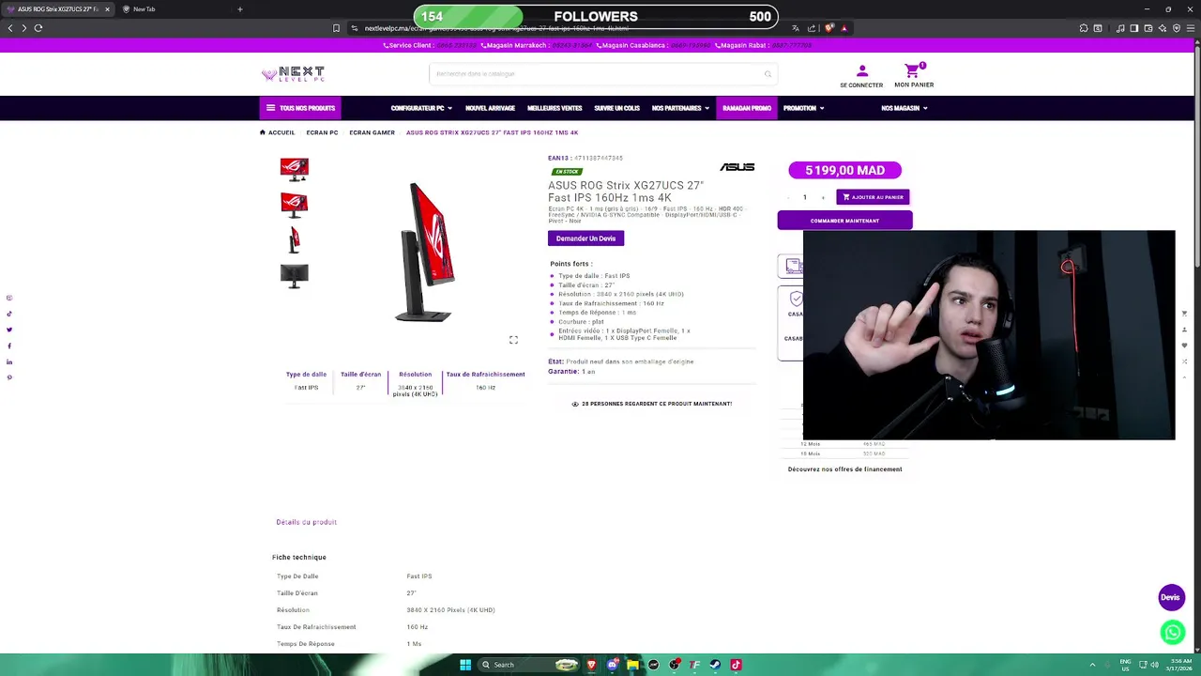Open the Brave Wallet icon

pyautogui.click(x=1148, y=28)
